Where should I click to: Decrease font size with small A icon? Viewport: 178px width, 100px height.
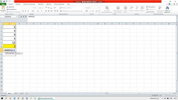click(x=43, y=8)
